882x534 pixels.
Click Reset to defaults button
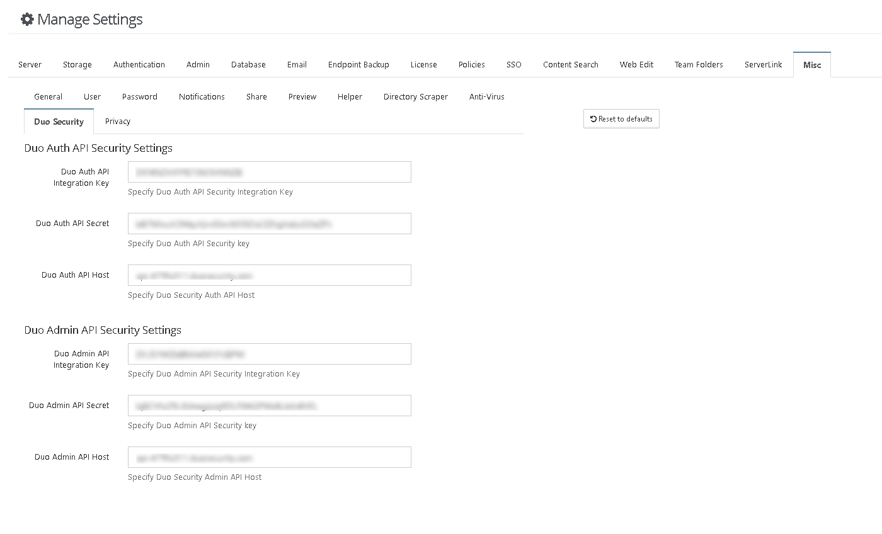coord(621,119)
